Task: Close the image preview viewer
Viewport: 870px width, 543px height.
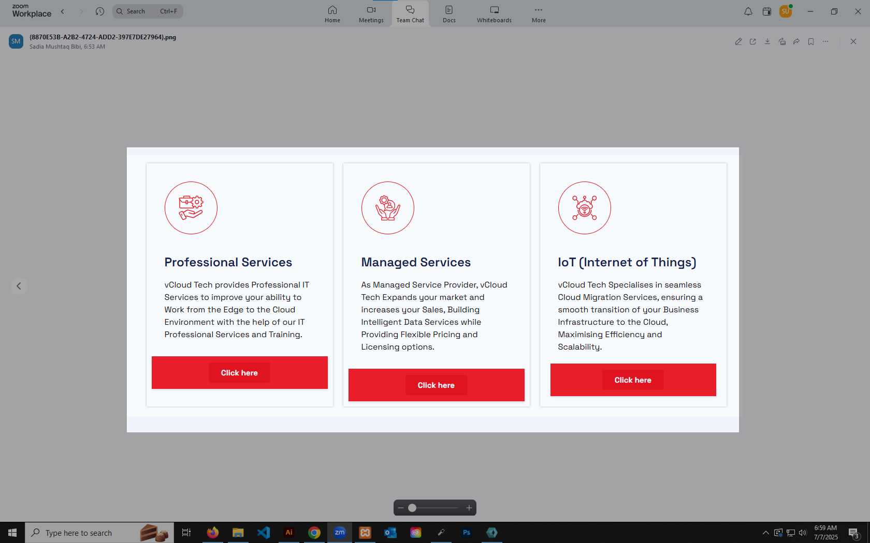Action: tap(853, 41)
